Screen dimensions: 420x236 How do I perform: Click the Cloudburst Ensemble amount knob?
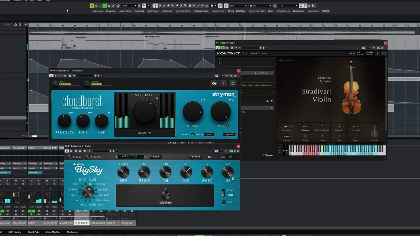(x=145, y=111)
